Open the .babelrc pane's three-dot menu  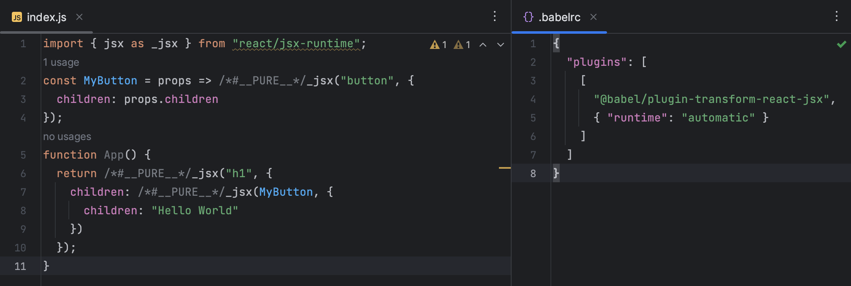(x=836, y=16)
